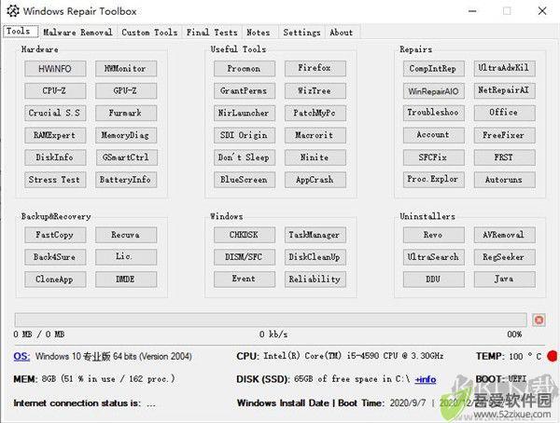Run GrantPerms
Screen dimensions: 560x423
[245, 91]
